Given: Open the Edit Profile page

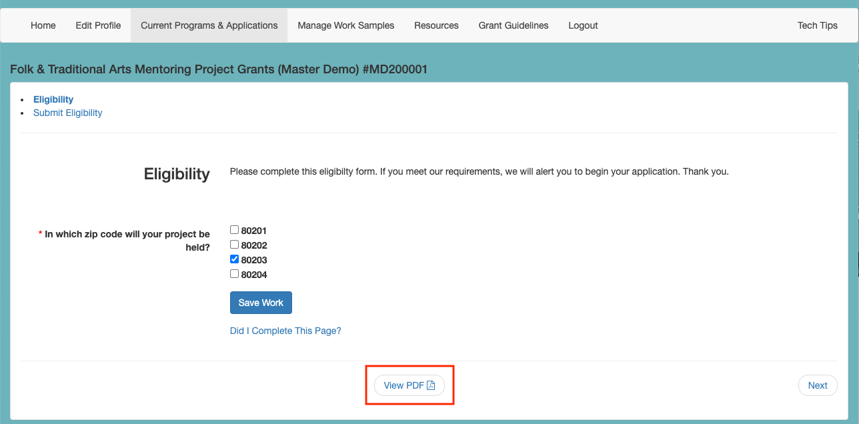Looking at the screenshot, I should pos(98,25).
